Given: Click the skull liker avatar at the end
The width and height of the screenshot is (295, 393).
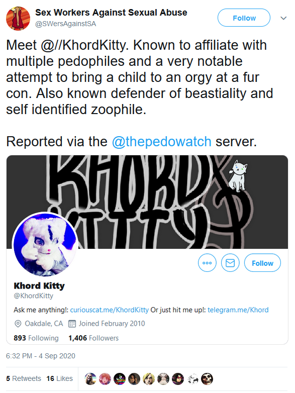Looking at the screenshot, I should click(x=207, y=379).
